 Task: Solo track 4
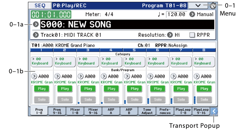tap(111, 99)
